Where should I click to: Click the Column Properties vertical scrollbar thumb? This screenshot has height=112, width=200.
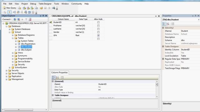point(157,85)
